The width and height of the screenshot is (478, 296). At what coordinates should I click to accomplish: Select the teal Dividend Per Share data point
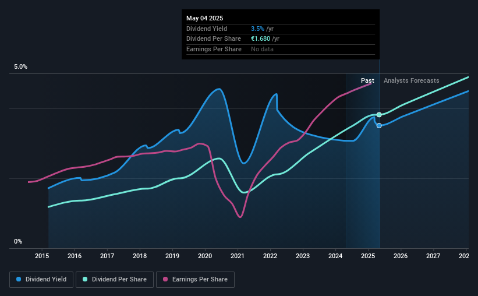379,115
